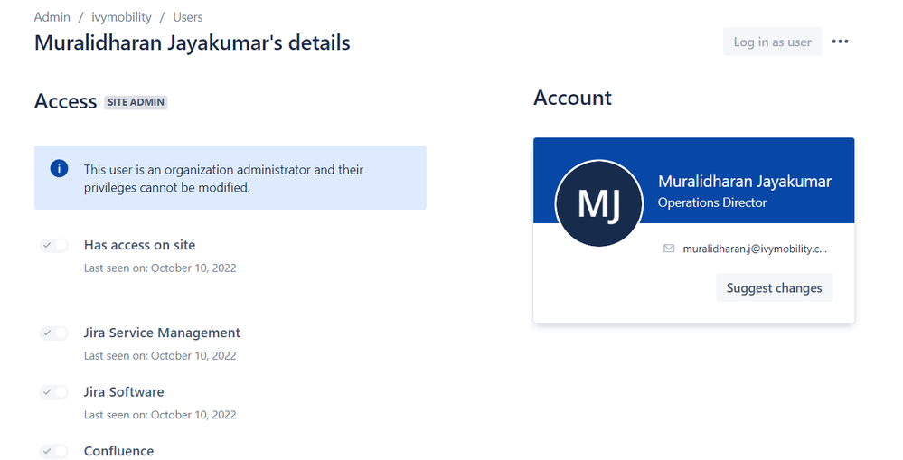Click the blue info icon in banner
This screenshot has width=903, height=460.
point(59,169)
